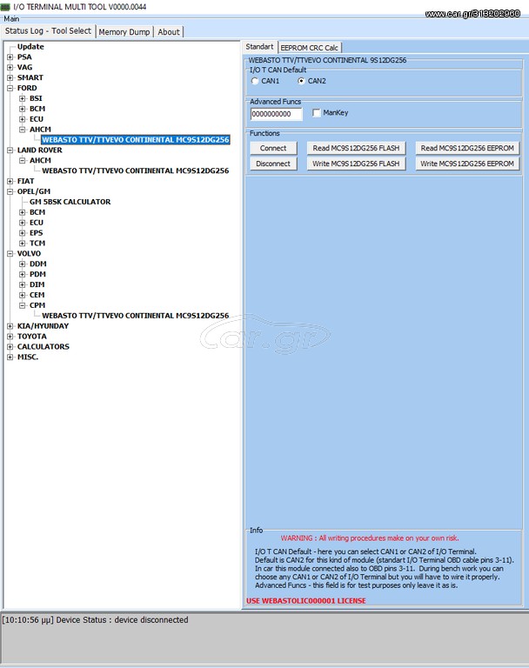This screenshot has height=668, width=529.
Task: Click Read MC9S12DG256 FLASH button
Action: 356,148
